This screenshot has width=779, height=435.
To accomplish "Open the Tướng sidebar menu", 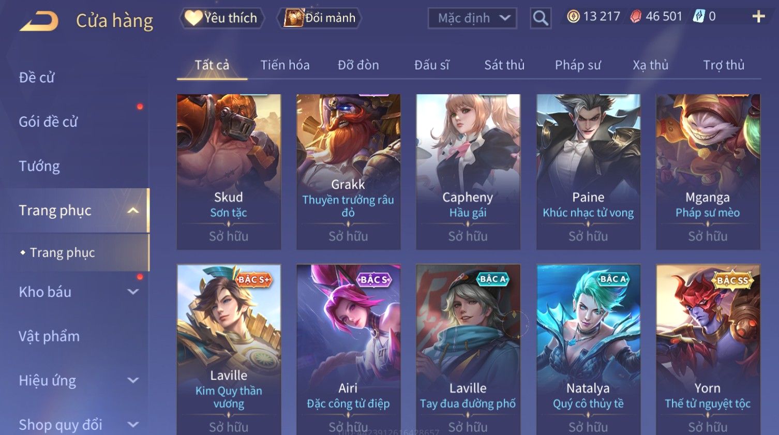I will pyautogui.click(x=39, y=166).
